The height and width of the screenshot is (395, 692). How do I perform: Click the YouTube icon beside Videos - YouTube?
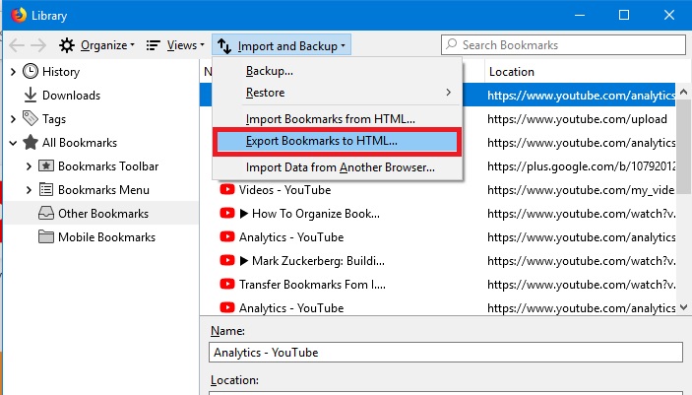(227, 190)
